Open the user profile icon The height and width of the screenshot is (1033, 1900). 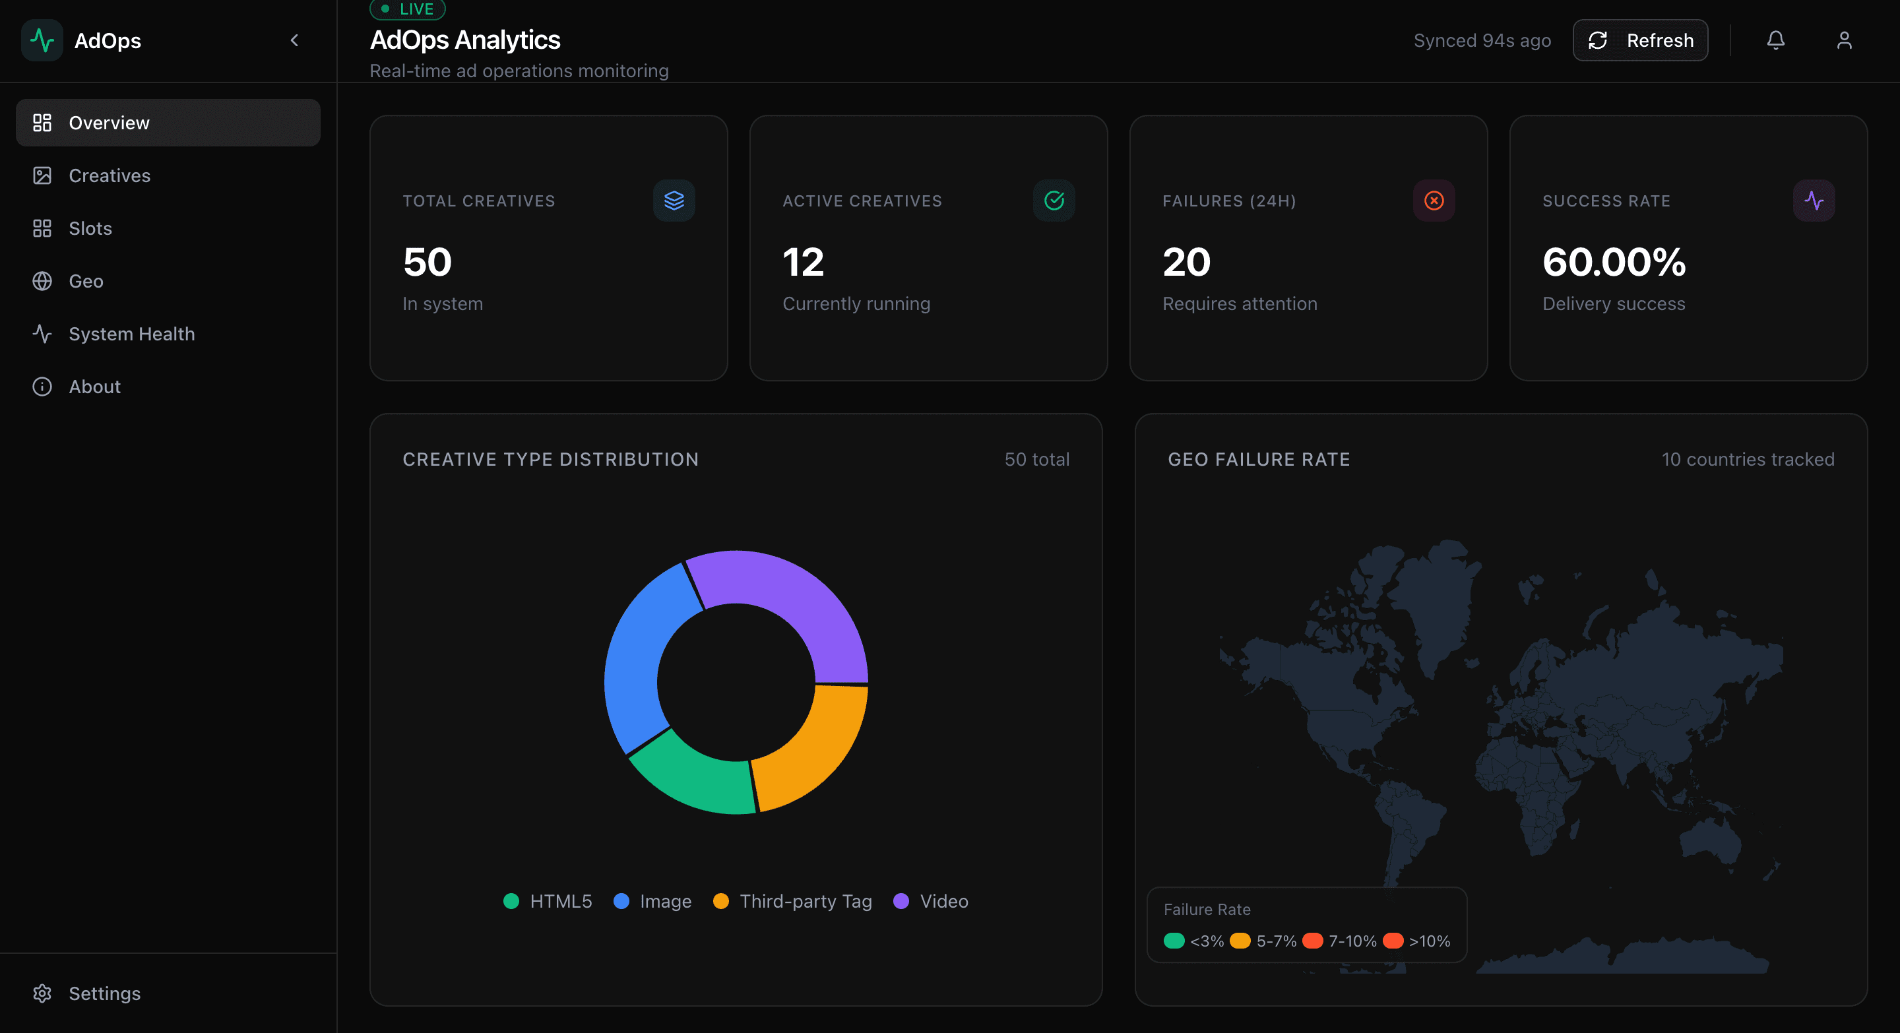(1844, 40)
